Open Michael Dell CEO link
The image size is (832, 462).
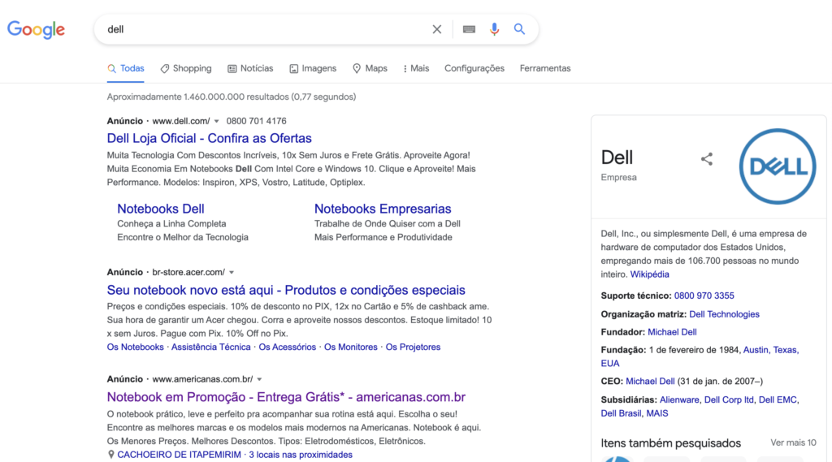click(650, 382)
